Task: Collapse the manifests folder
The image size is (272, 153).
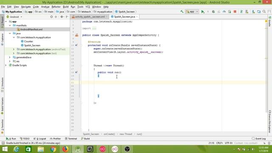Action: (x=10, y=25)
